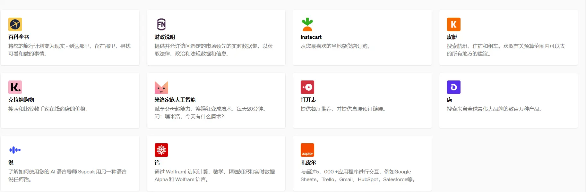Click the orange K icon of 皮艇

pos(453,24)
